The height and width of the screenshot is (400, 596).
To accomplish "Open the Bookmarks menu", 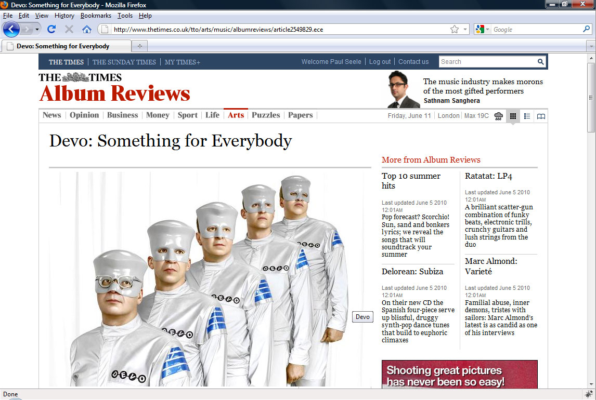I will (x=96, y=16).
